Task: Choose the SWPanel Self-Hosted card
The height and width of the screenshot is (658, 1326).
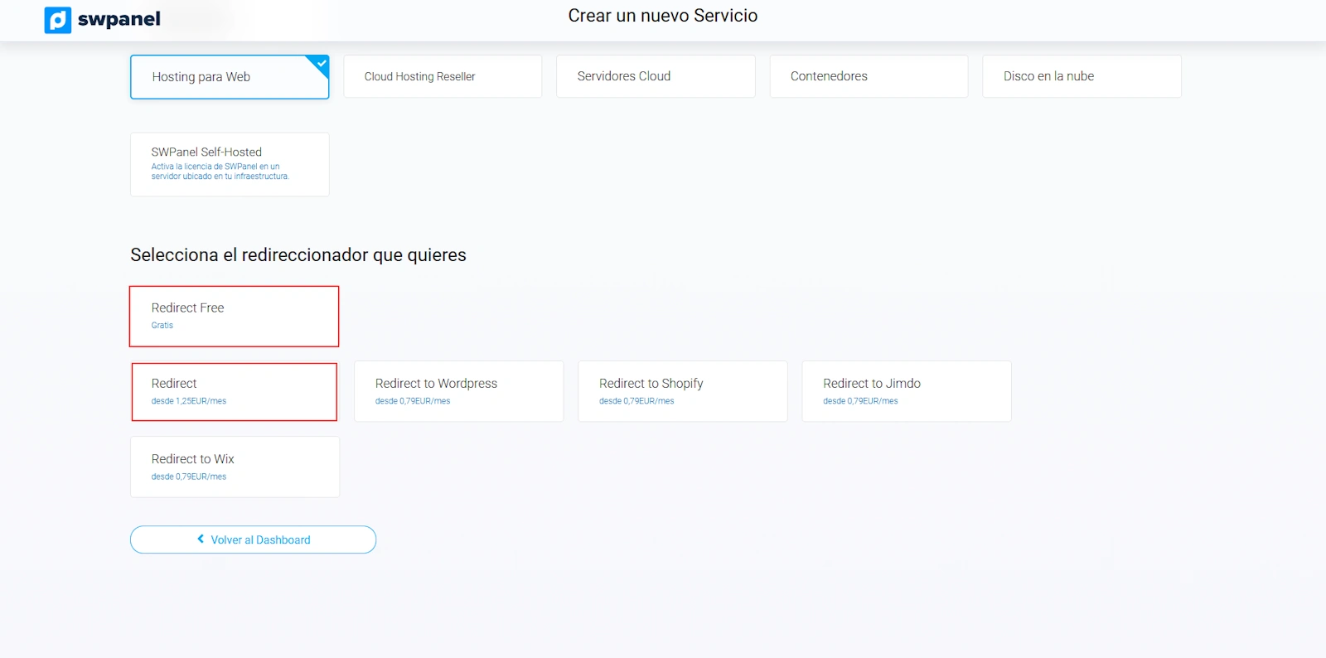Action: click(x=229, y=164)
